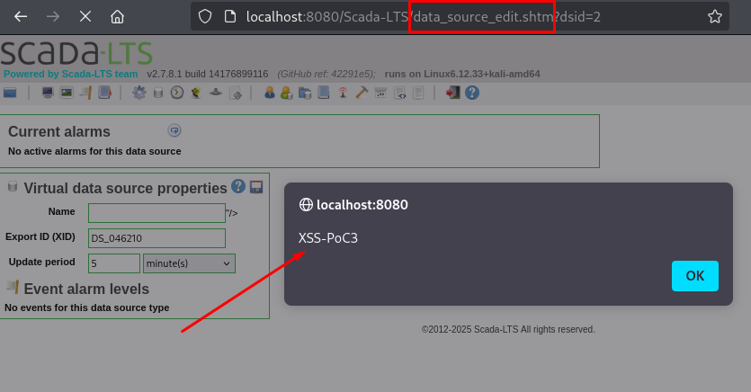Click Powered by Scada-LTS team link
The height and width of the screenshot is (392, 751).
(x=71, y=74)
